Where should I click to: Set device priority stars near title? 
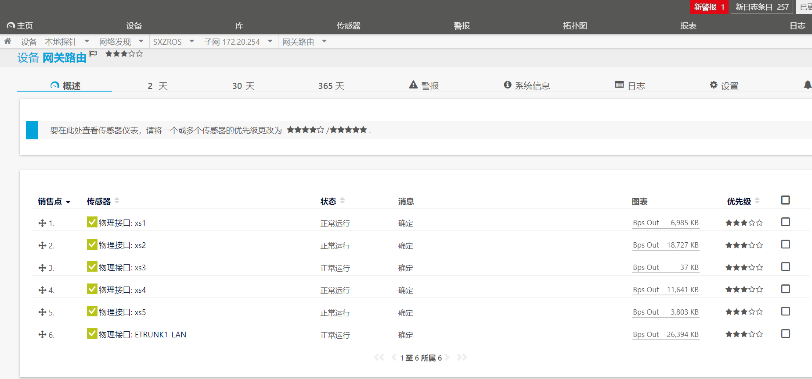click(124, 54)
